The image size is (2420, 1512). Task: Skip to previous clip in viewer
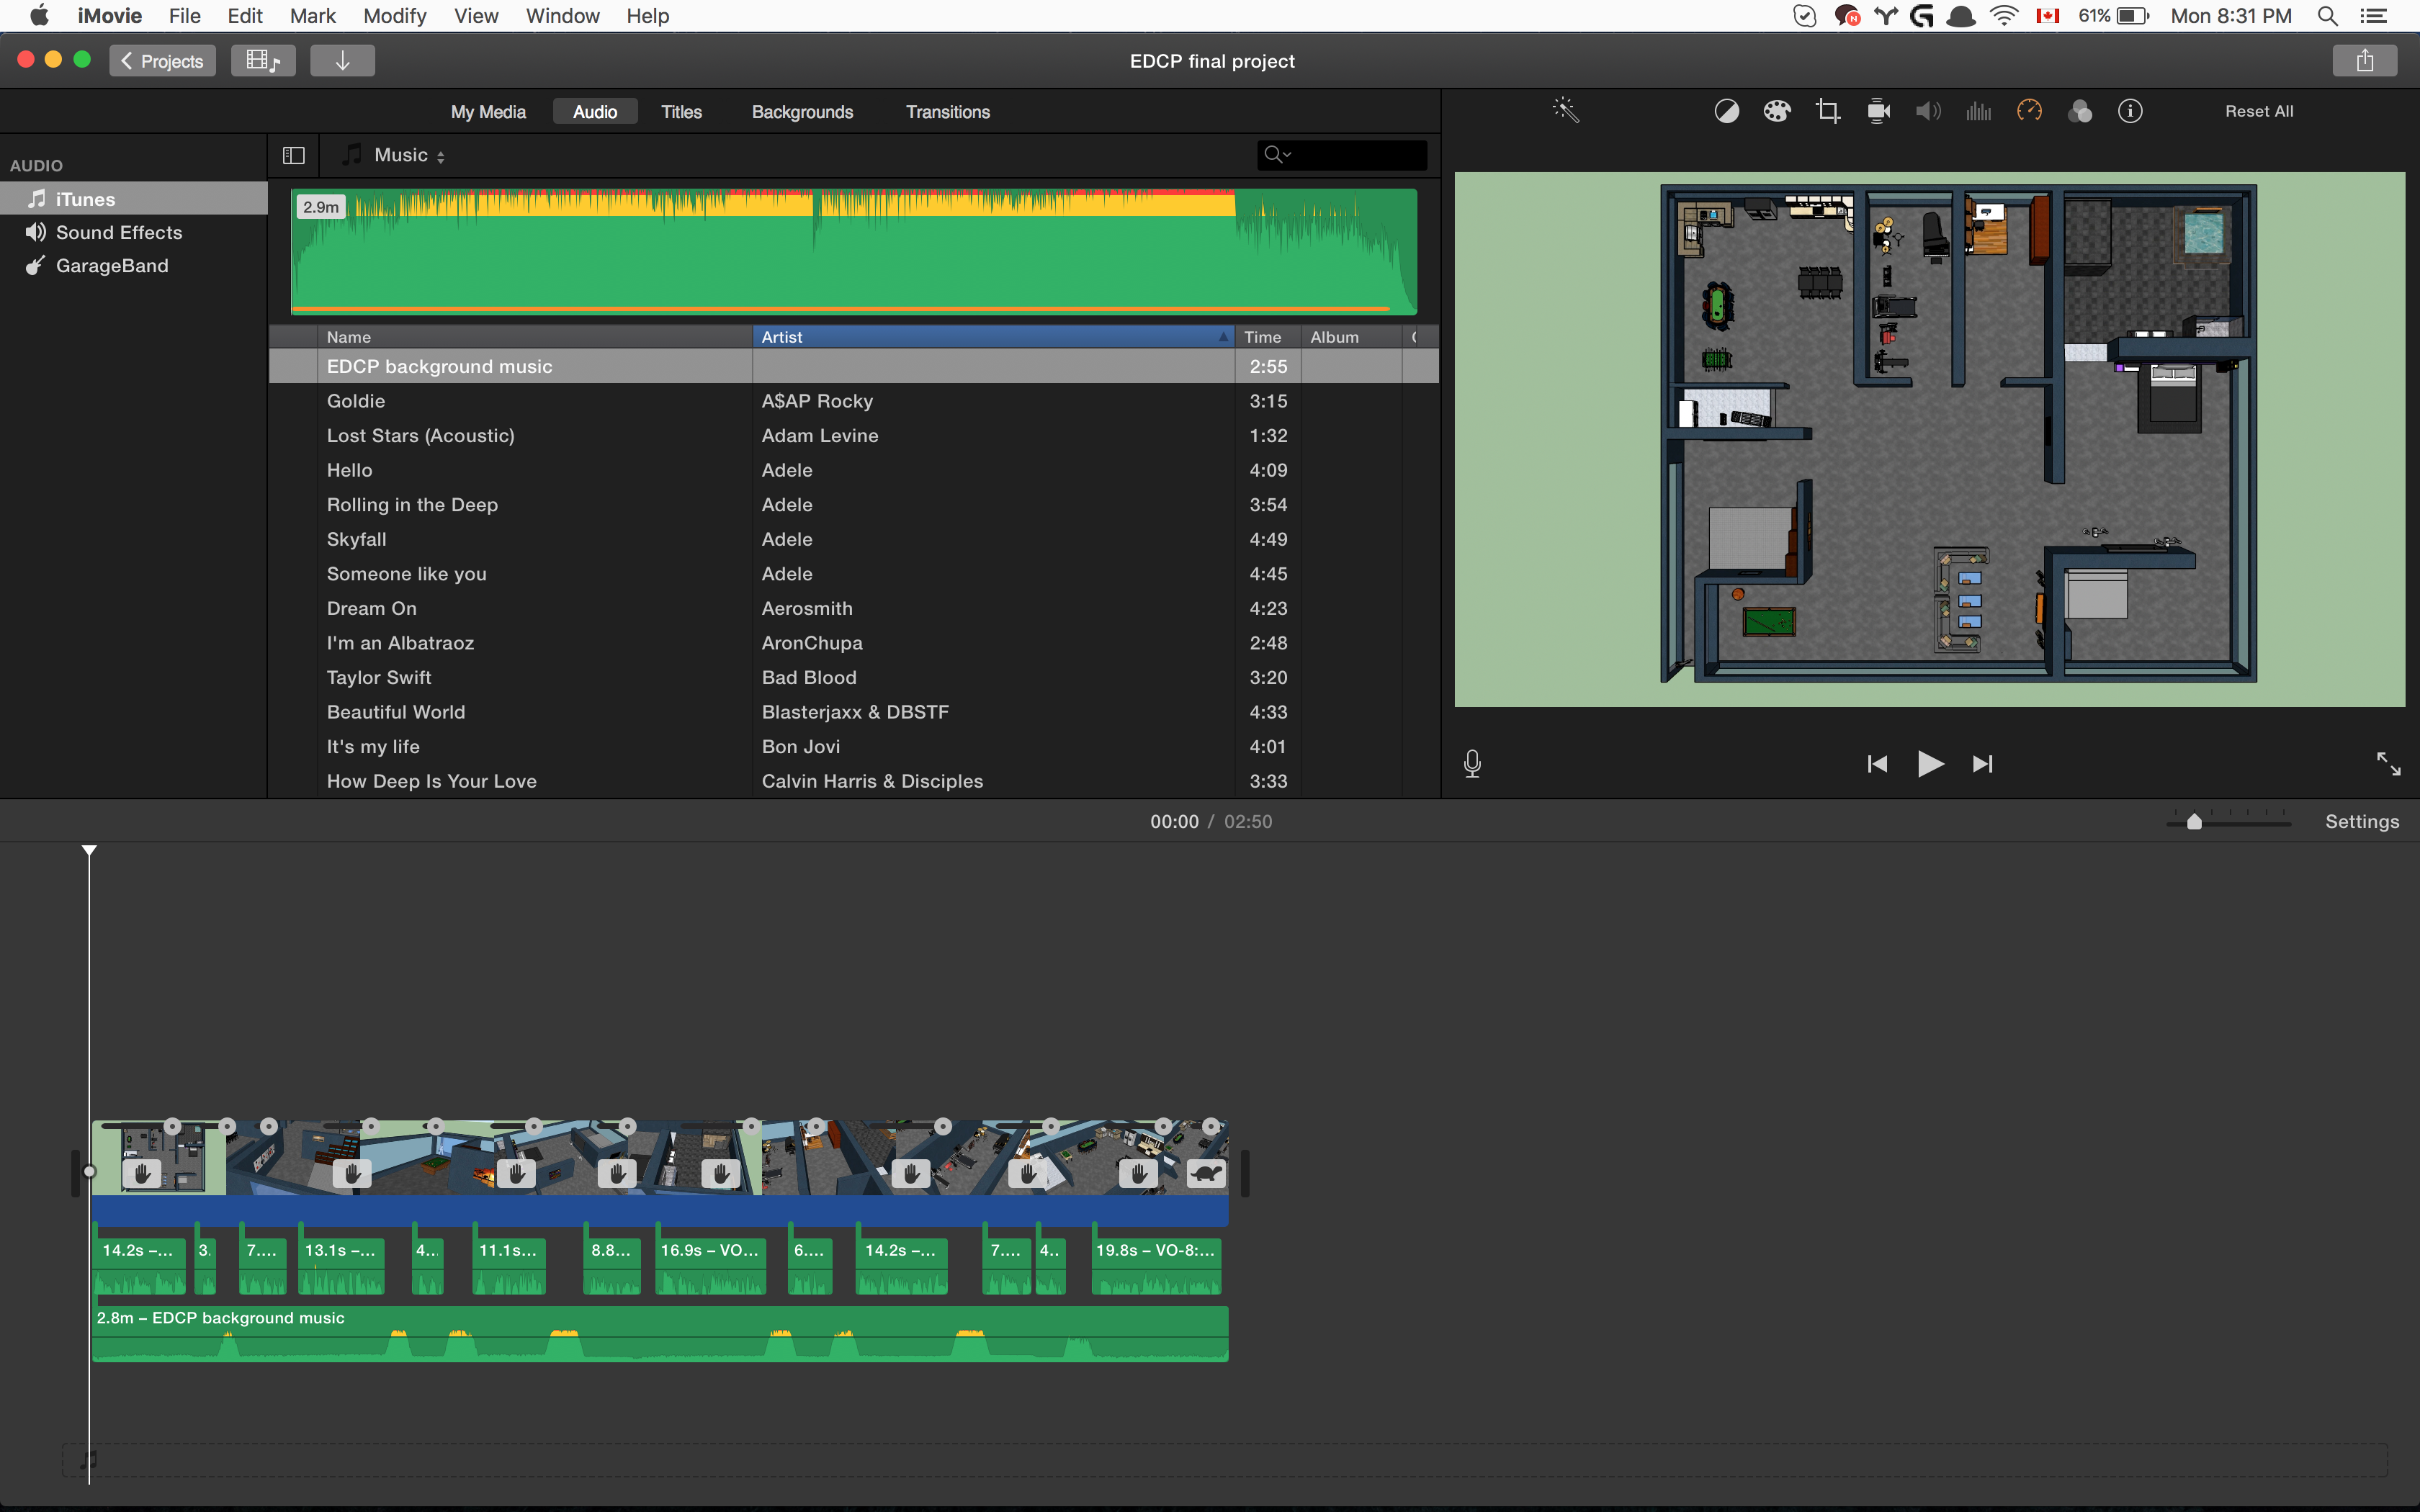tap(1877, 764)
